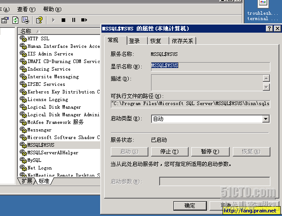Select License Logging service icon

click(x=23, y=99)
